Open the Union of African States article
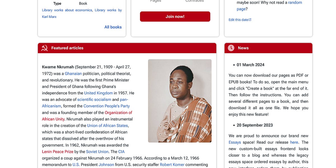Image resolution: width=336 pixels, height=168 pixels. point(108,125)
